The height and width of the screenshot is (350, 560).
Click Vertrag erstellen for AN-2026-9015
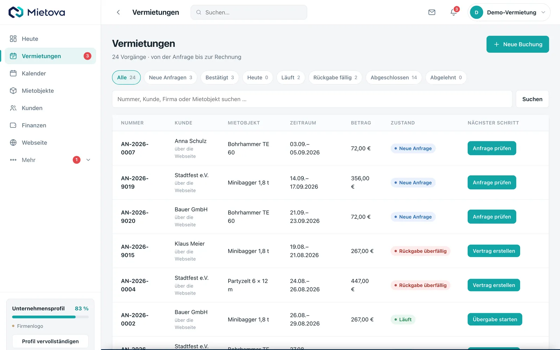[x=494, y=251]
